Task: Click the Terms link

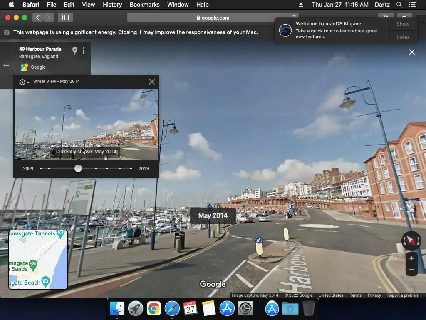Action: (355, 295)
